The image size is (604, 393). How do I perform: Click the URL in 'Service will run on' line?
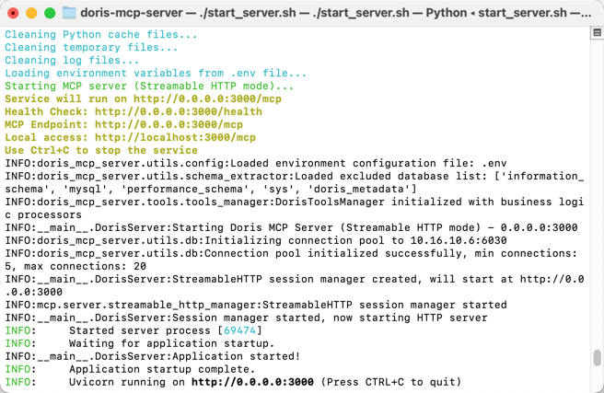tap(208, 98)
